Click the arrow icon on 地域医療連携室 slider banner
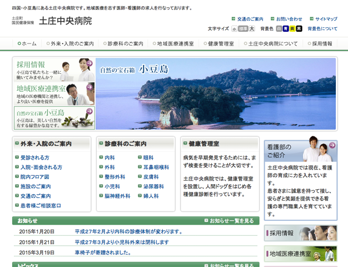 tap(90, 87)
